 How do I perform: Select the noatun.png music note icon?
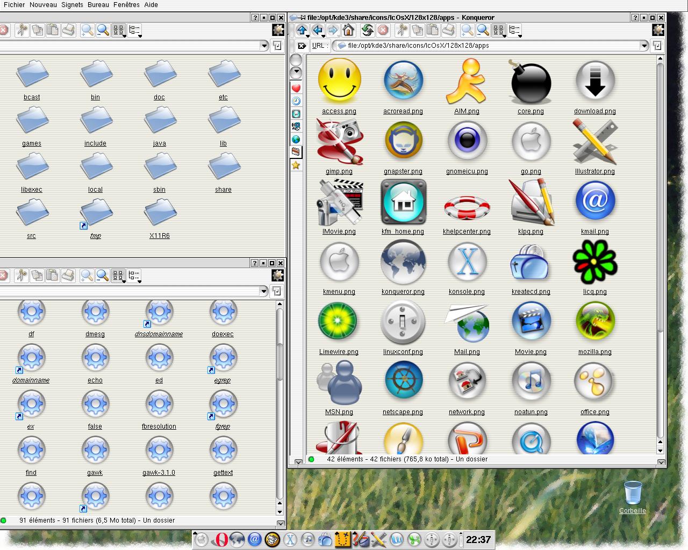(x=531, y=381)
